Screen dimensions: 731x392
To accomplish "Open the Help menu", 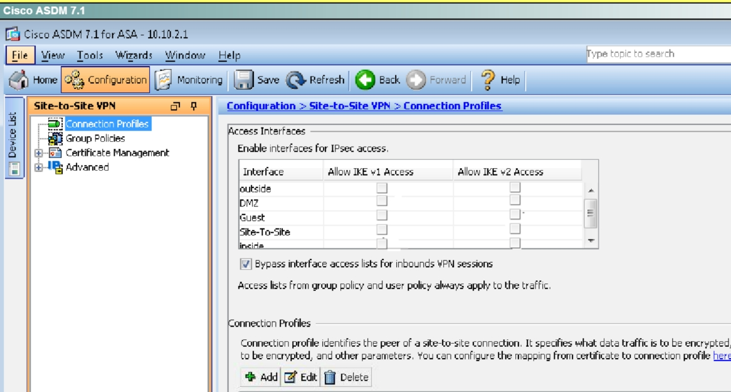I will (x=229, y=56).
